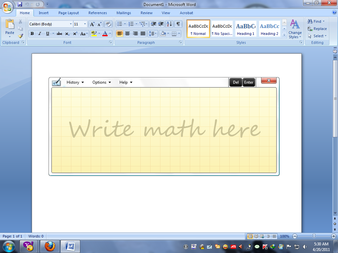Justify text alignment
The image size is (338, 253).
pos(143,34)
